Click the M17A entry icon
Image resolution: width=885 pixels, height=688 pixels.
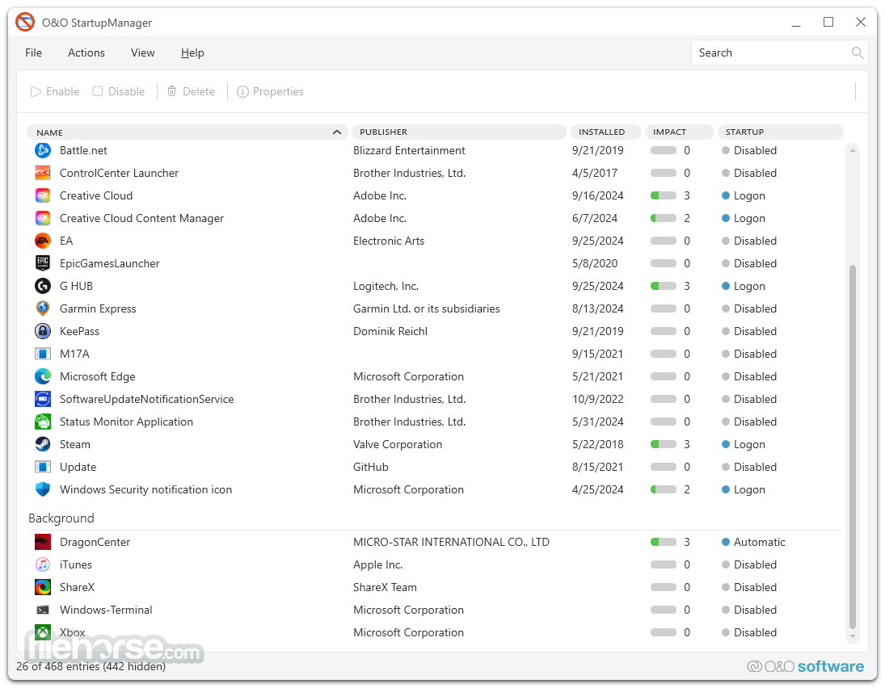click(x=42, y=354)
